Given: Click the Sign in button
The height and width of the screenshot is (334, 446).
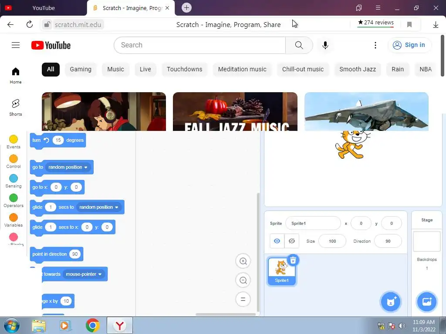Looking at the screenshot, I should tap(409, 45).
